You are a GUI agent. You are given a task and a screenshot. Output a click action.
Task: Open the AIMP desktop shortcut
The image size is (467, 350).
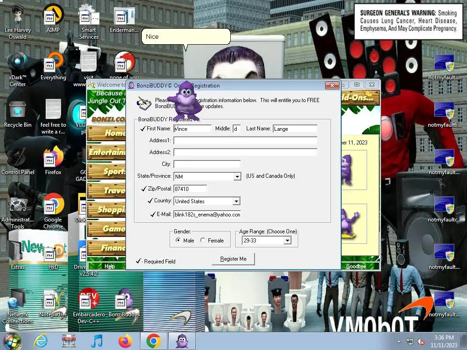click(53, 19)
